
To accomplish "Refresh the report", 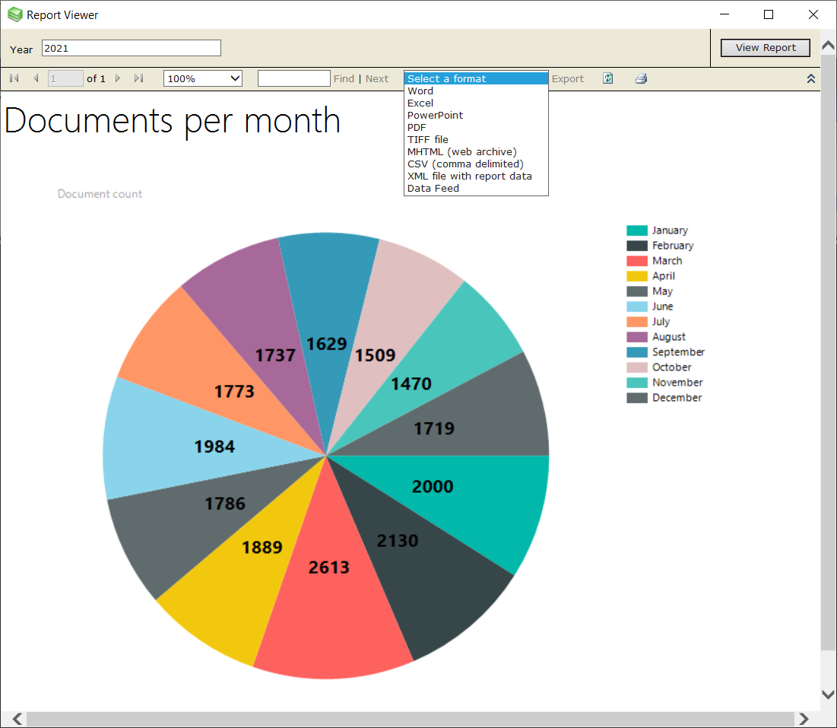I will tap(607, 78).
